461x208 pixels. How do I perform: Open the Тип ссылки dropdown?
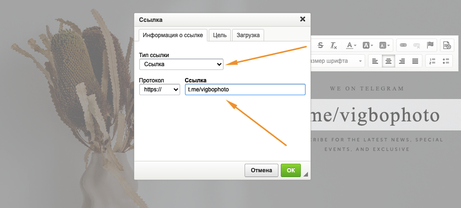point(182,64)
